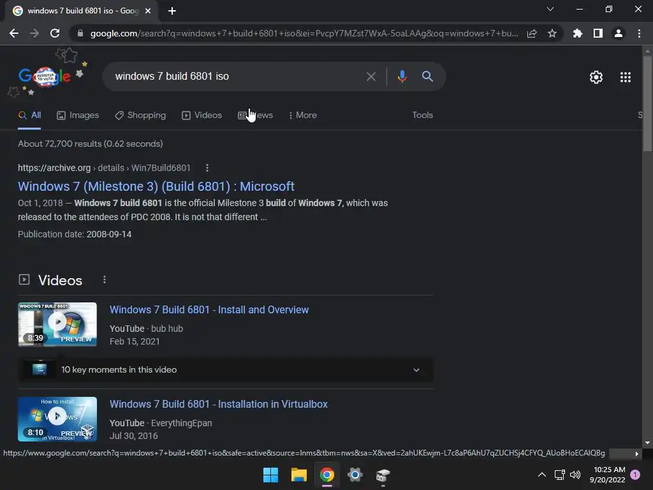653x490 pixels.
Task: Expand '10 key moments in this video'
Action: click(x=226, y=369)
